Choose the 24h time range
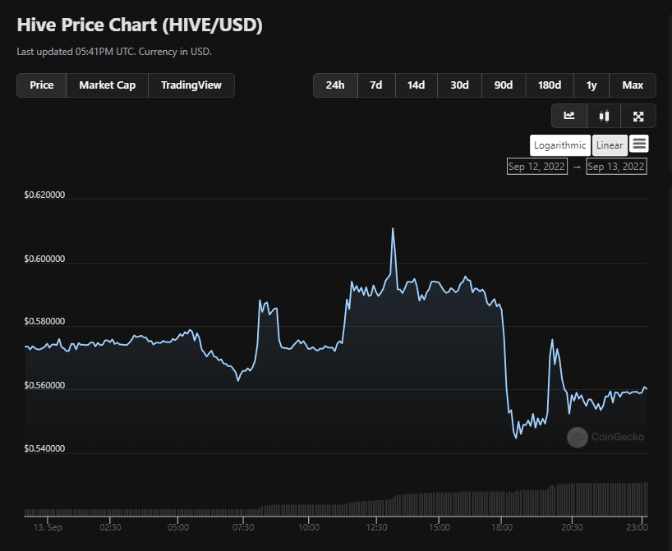This screenshot has height=551, width=672. 335,85
